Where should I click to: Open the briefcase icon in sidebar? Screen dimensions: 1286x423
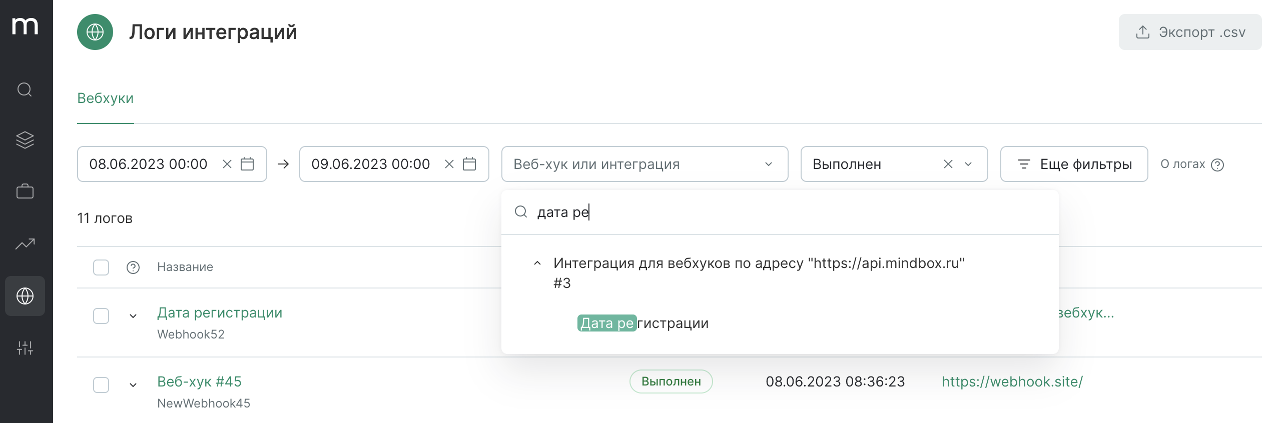click(25, 191)
